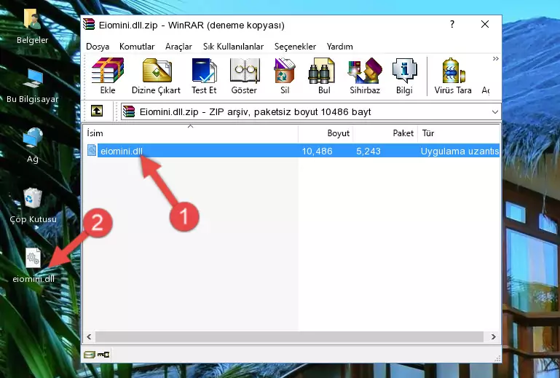Click the eiomini.dll file icon in list
The height and width of the screenshot is (378, 560).
click(x=92, y=151)
